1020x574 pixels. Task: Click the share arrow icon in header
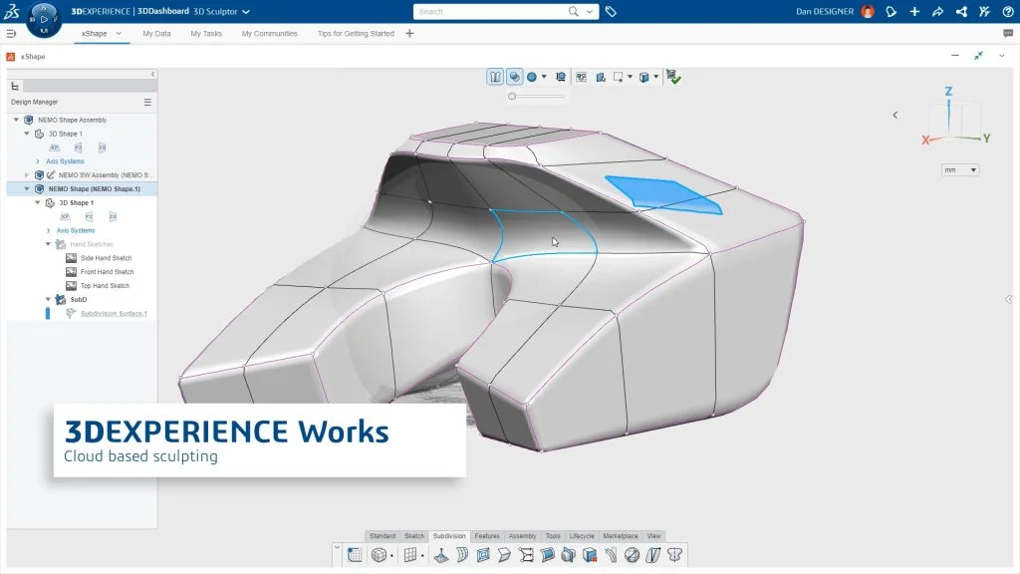[937, 12]
